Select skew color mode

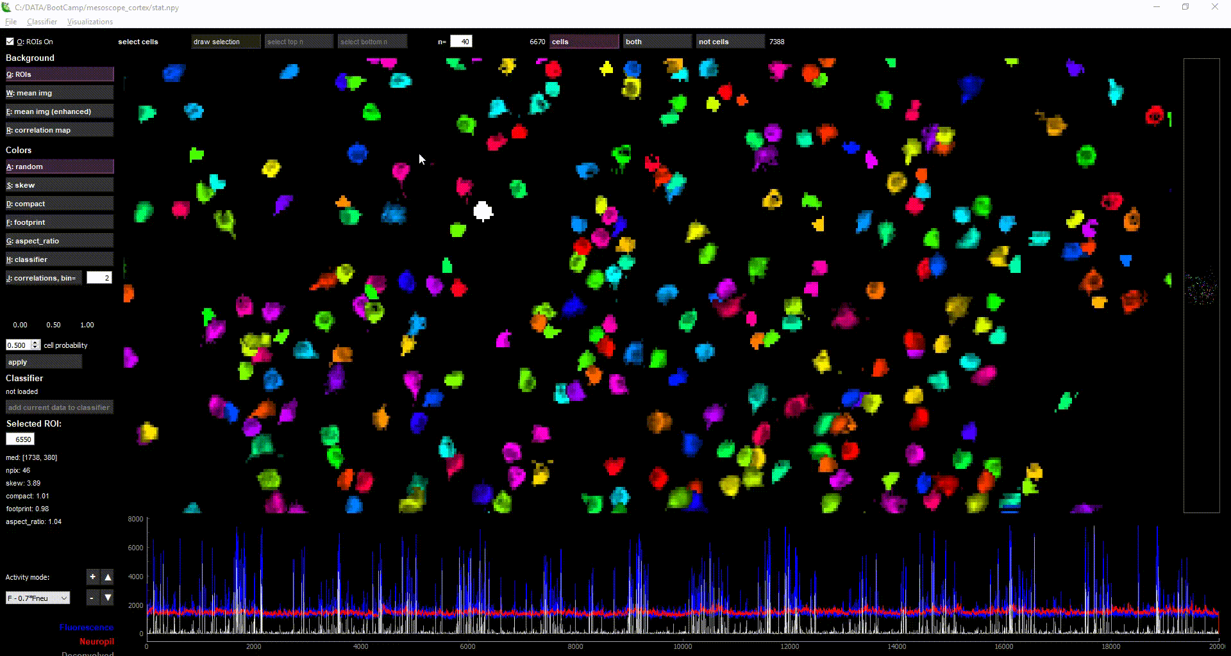tap(60, 185)
